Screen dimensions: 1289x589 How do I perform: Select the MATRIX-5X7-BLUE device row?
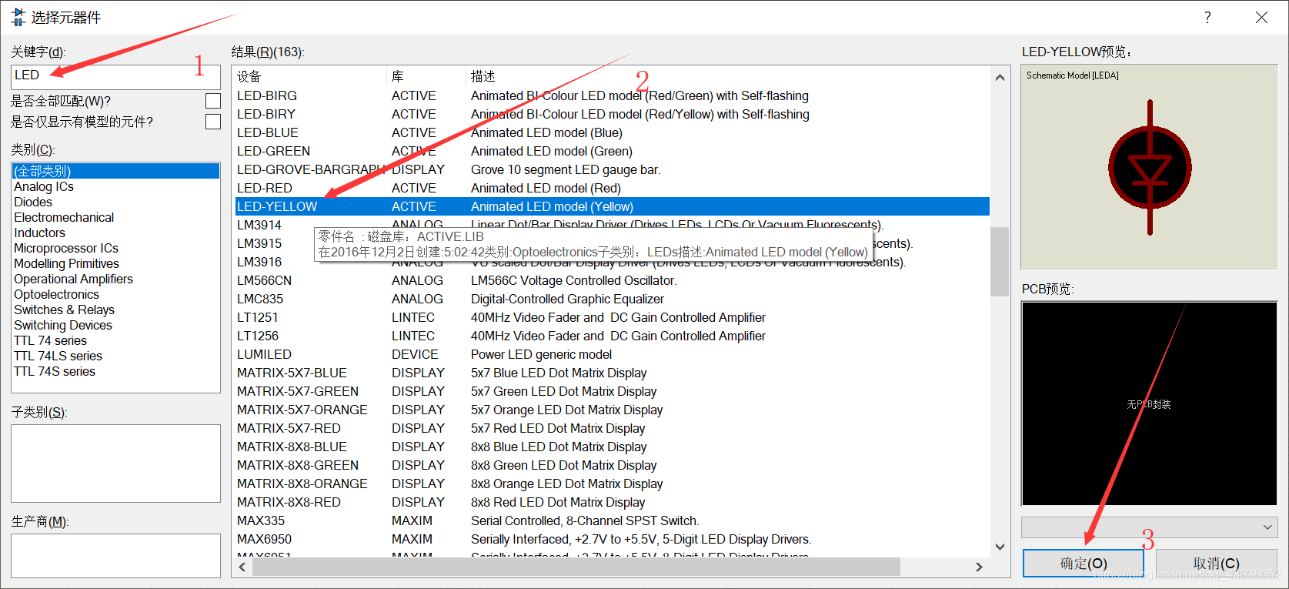(x=612, y=373)
